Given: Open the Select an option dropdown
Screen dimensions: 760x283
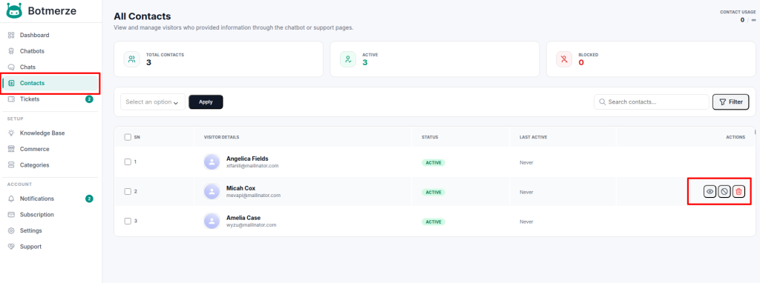Looking at the screenshot, I should [x=153, y=102].
